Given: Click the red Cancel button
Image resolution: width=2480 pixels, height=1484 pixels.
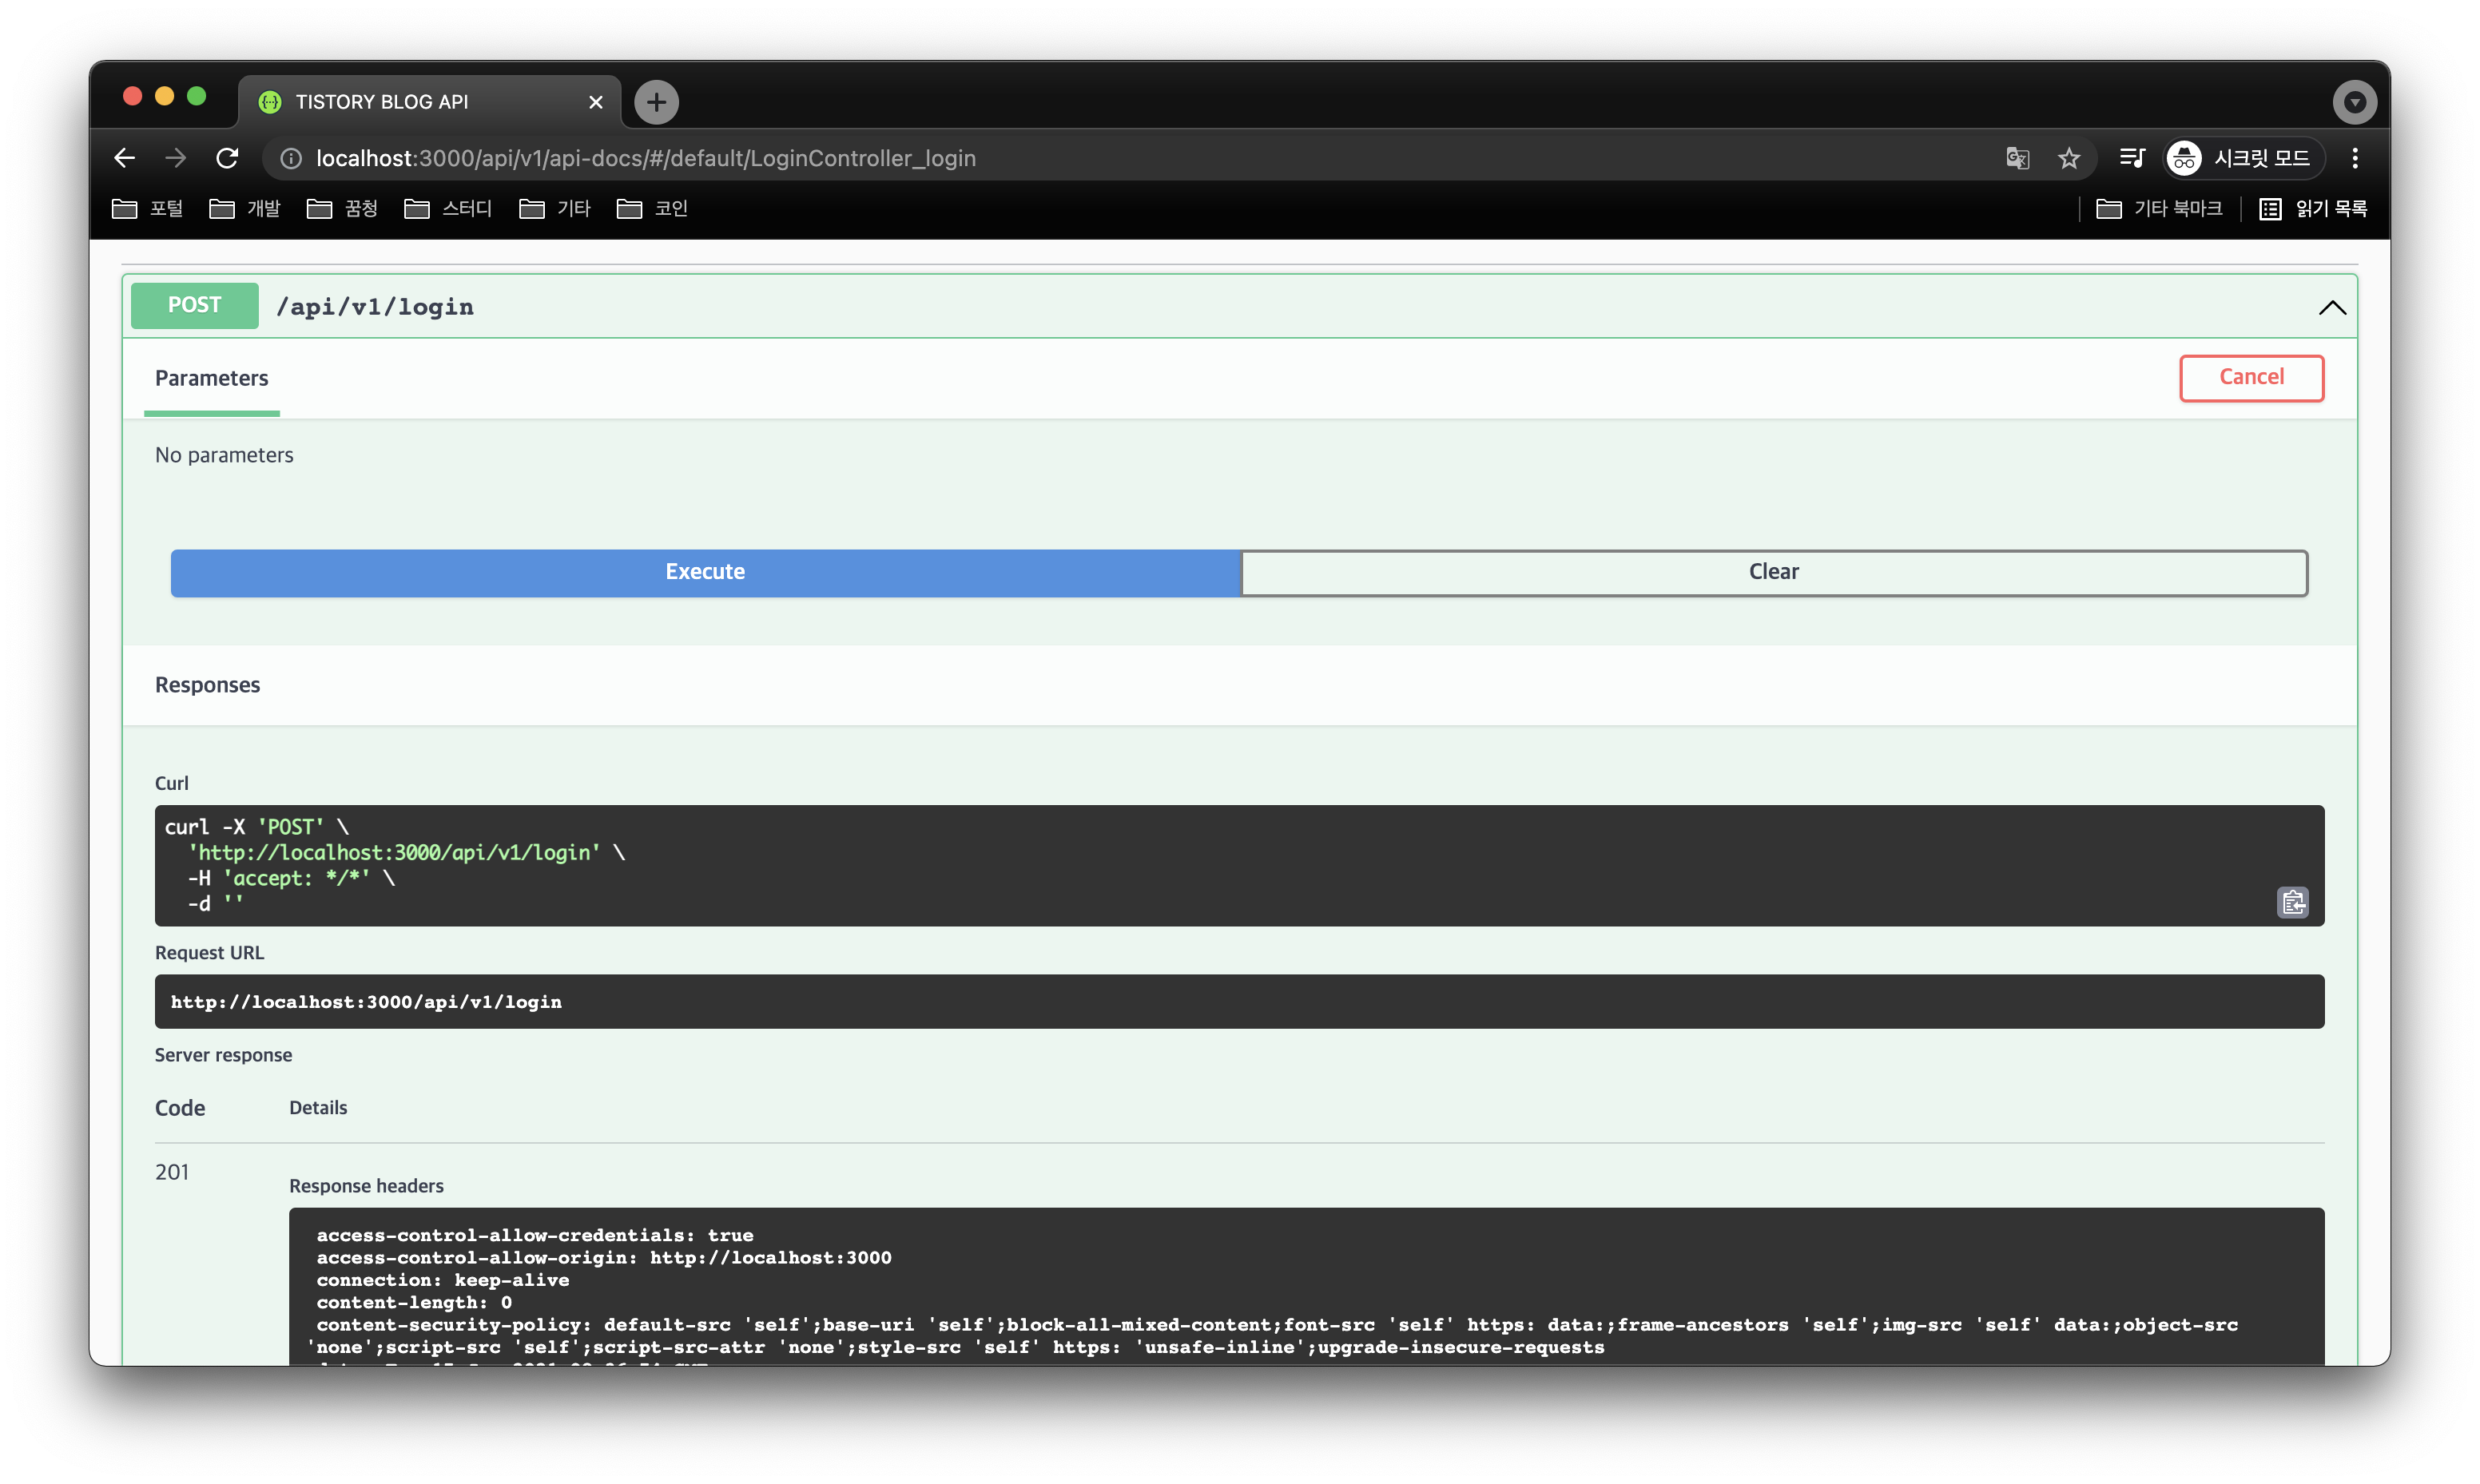Looking at the screenshot, I should point(2251,377).
